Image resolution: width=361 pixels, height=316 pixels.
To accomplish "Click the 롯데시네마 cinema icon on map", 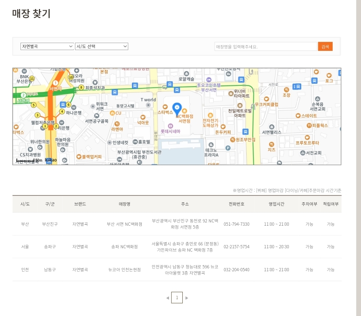I will 170,126.
